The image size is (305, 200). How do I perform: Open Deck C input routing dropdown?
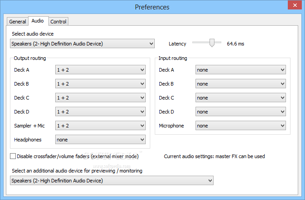241,98
